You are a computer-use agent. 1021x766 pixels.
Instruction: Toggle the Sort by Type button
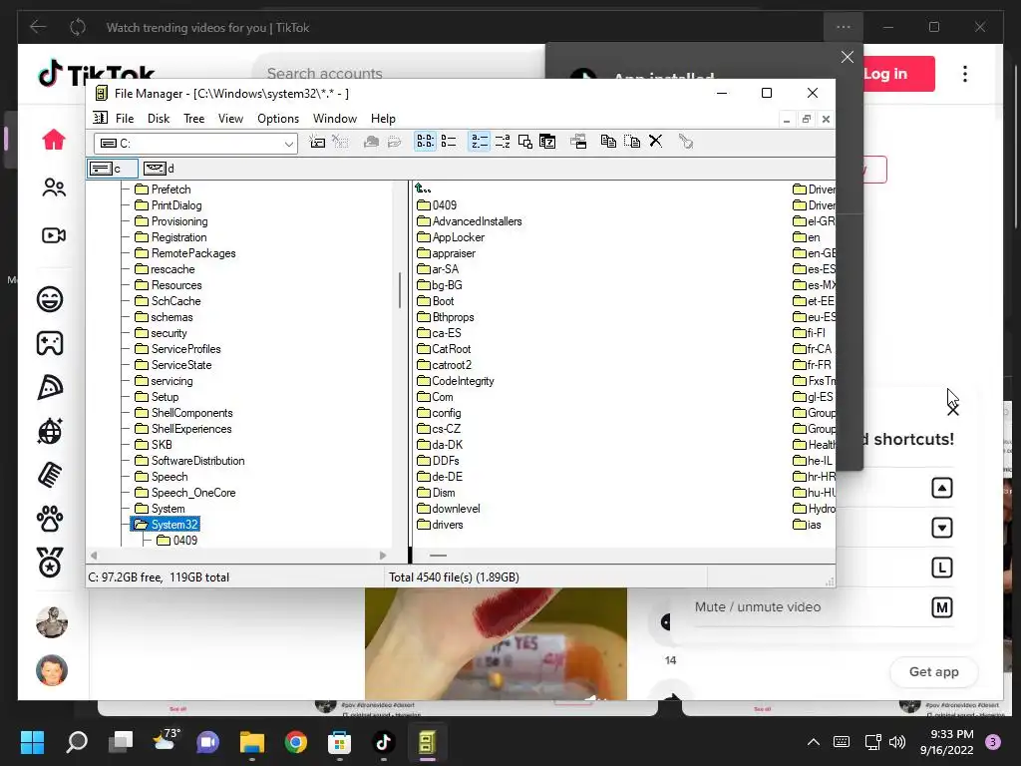point(503,142)
